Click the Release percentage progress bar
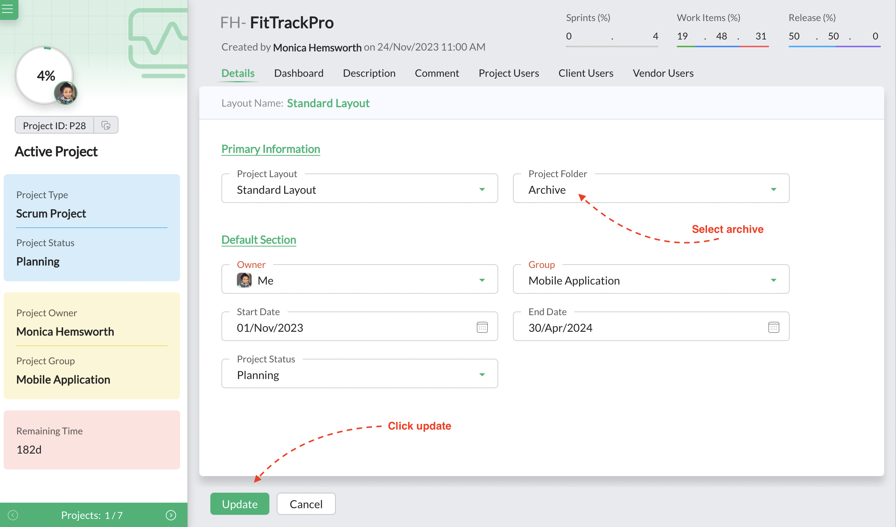Image resolution: width=896 pixels, height=527 pixels. [834, 46]
